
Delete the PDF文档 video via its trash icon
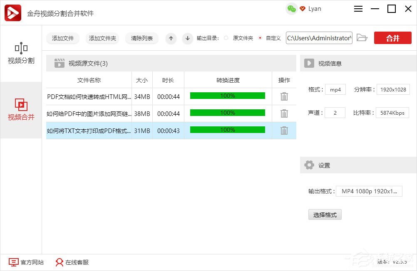tap(284, 96)
